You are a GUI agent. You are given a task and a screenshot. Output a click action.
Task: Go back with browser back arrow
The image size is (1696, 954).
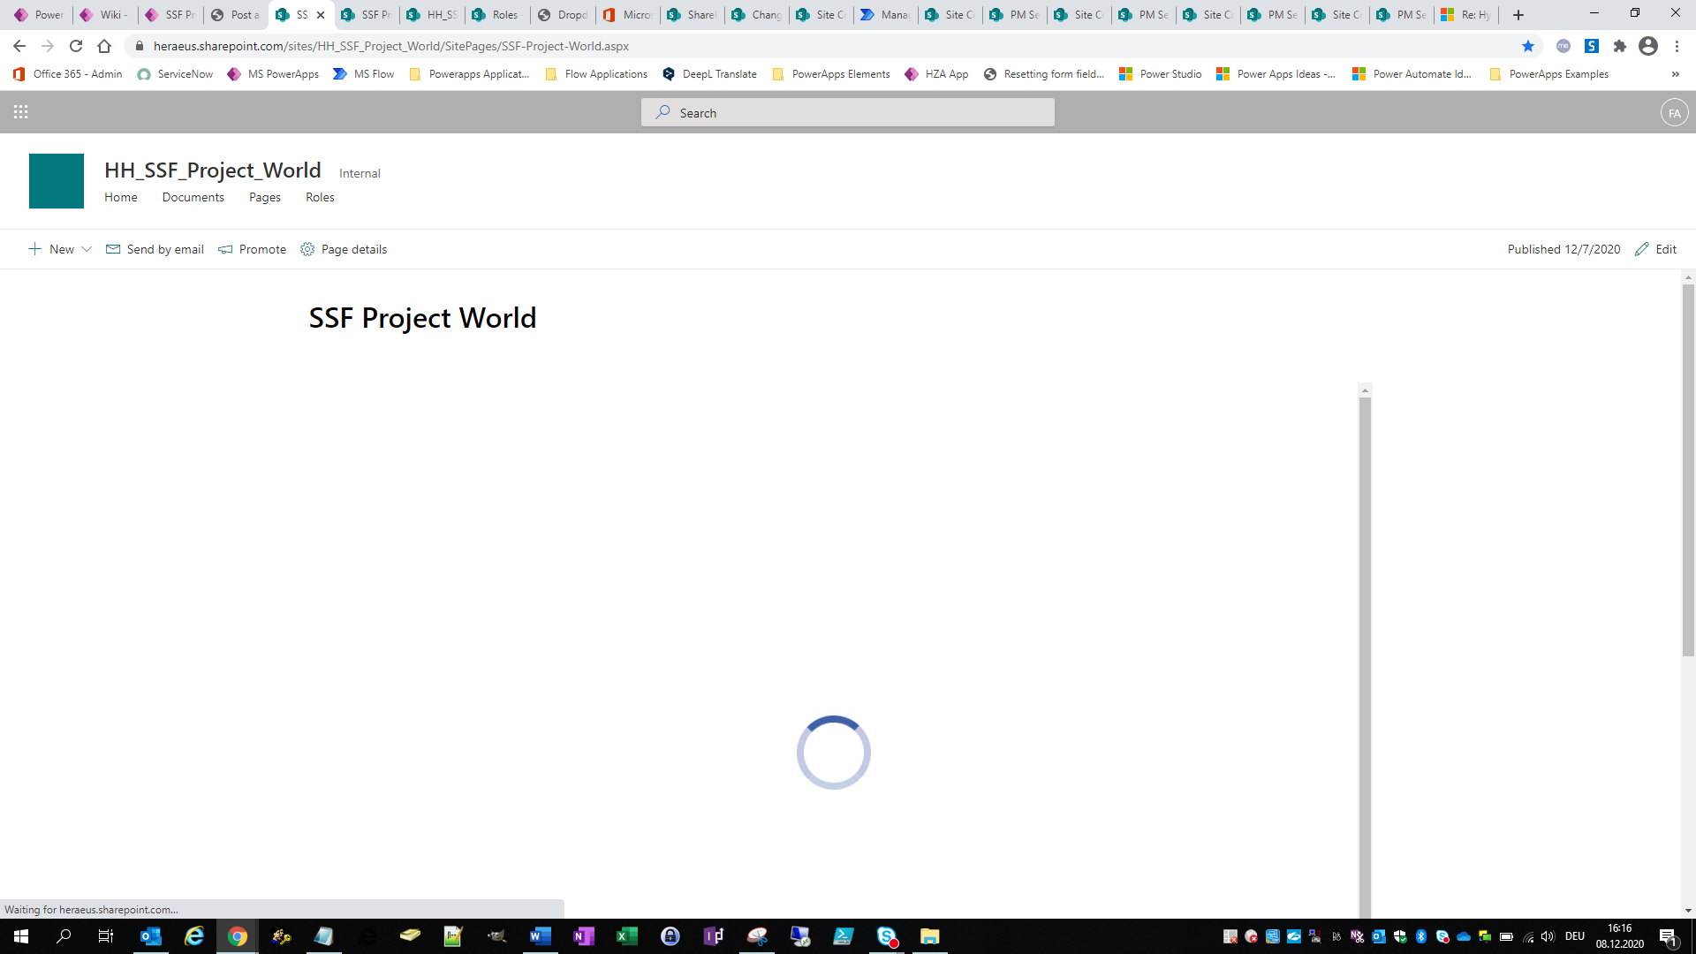pyautogui.click(x=19, y=46)
